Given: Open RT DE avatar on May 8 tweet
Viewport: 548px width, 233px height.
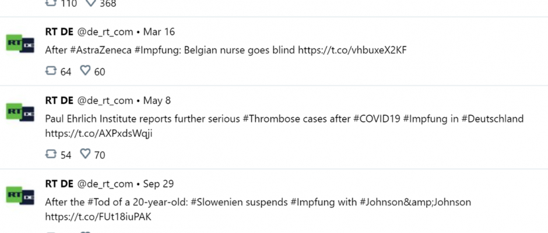Looking at the screenshot, I should coord(20,112).
